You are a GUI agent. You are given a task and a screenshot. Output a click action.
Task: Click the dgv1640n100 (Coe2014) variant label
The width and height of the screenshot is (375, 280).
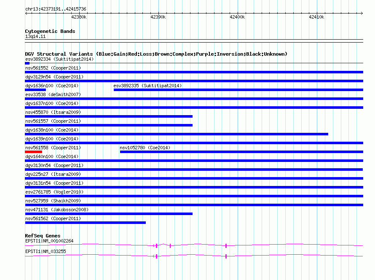coord(52,156)
